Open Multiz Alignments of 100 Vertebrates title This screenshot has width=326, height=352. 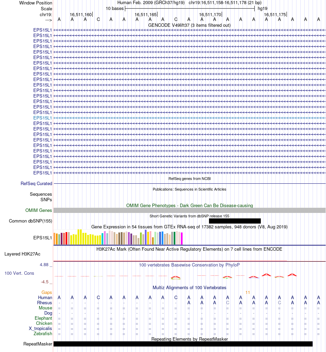click(189, 287)
